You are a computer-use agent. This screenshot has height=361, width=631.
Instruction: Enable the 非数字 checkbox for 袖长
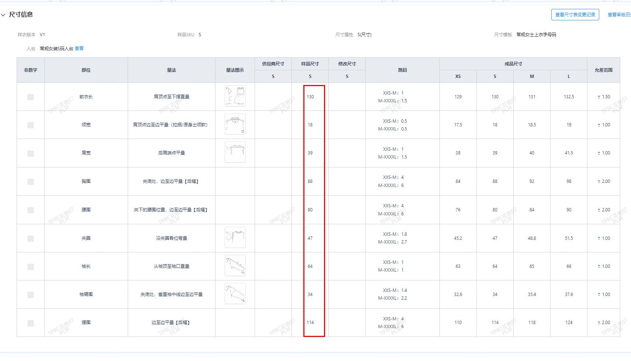coord(31,267)
